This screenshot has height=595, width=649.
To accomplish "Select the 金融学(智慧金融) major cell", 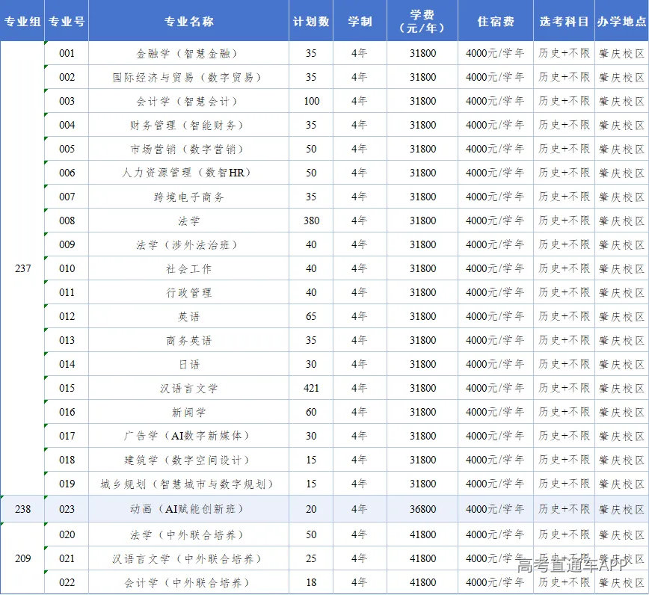I will tap(188, 53).
